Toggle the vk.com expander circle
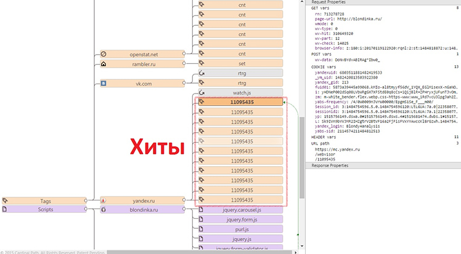461x254 pixels. click(x=184, y=83)
